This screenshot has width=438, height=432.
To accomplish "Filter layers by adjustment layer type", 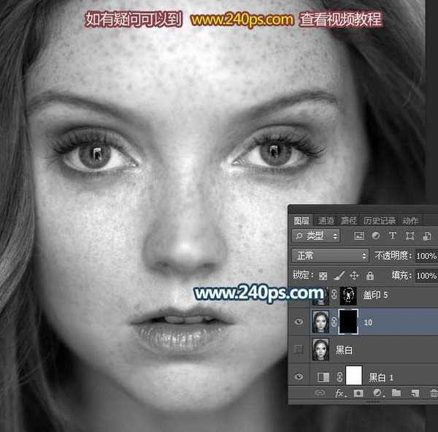I will [x=375, y=236].
